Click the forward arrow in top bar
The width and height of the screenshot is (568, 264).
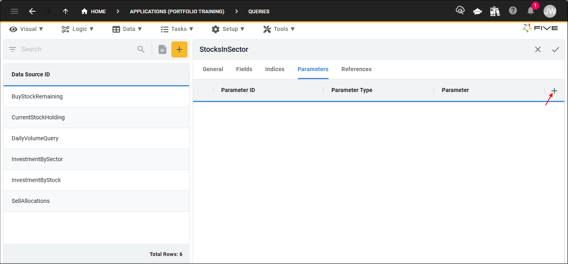click(x=49, y=11)
